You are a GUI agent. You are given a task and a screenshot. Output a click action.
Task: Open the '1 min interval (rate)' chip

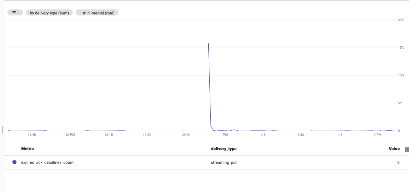click(x=97, y=13)
